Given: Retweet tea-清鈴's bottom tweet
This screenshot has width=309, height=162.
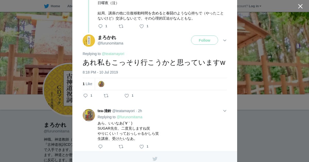Looking at the screenshot, I should click(x=121, y=147).
